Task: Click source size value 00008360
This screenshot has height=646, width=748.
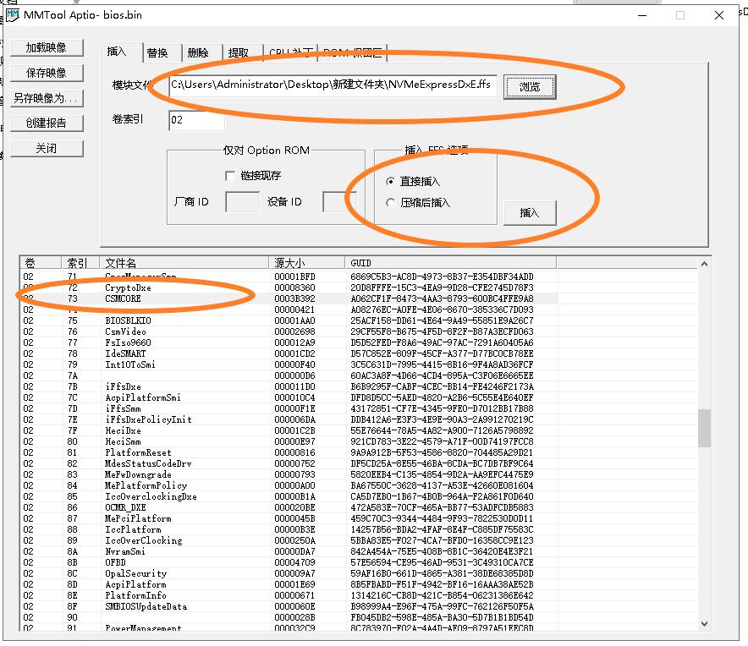Action: point(294,287)
